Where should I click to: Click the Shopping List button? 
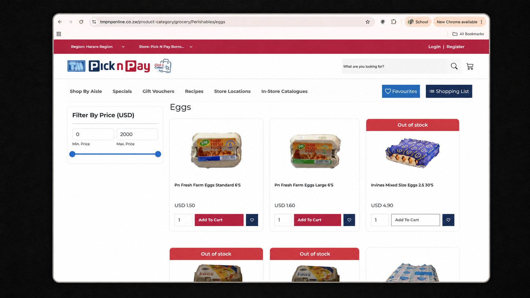(x=449, y=91)
